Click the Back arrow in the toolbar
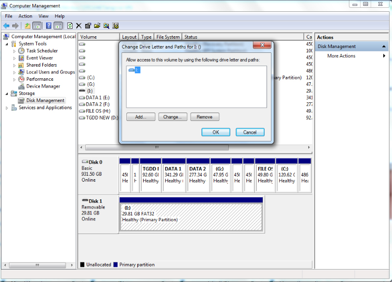The width and height of the screenshot is (392, 282). [6, 25]
